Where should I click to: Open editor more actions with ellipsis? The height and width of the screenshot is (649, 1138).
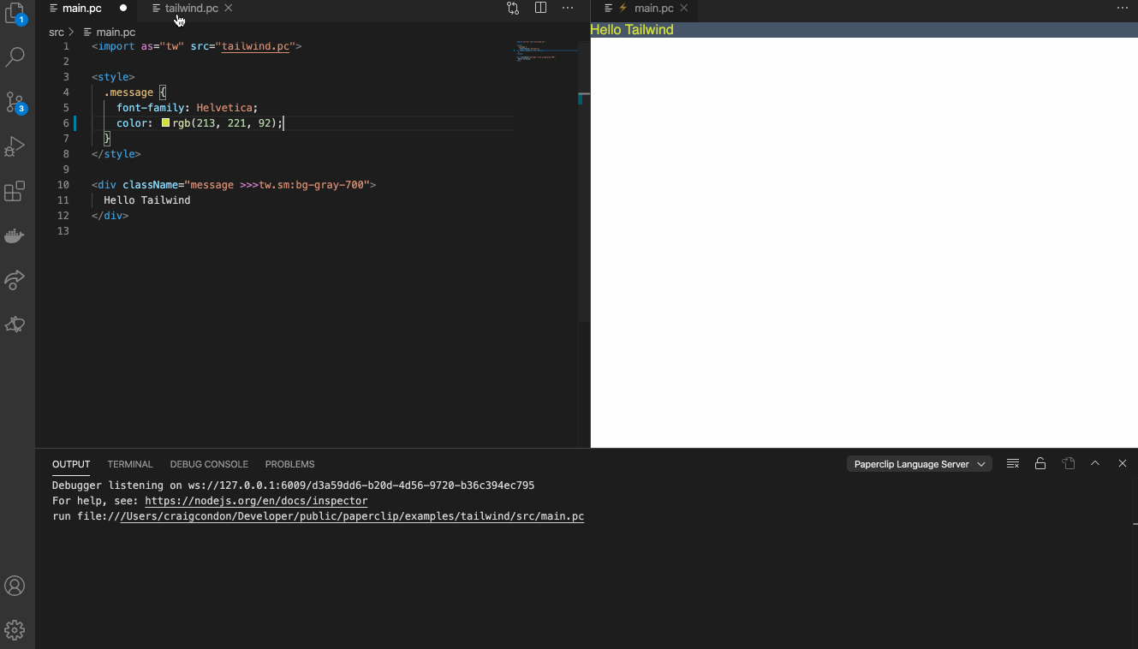pyautogui.click(x=567, y=8)
